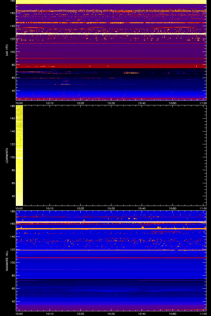211x316 pixels.
Task: Pick the 140 frequency tick on Sagamore Hill axis
Action: 12,237
